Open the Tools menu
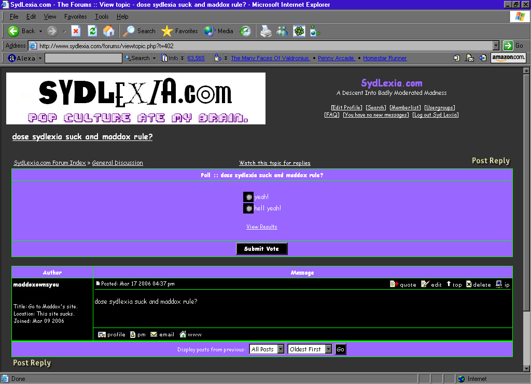 102,17
